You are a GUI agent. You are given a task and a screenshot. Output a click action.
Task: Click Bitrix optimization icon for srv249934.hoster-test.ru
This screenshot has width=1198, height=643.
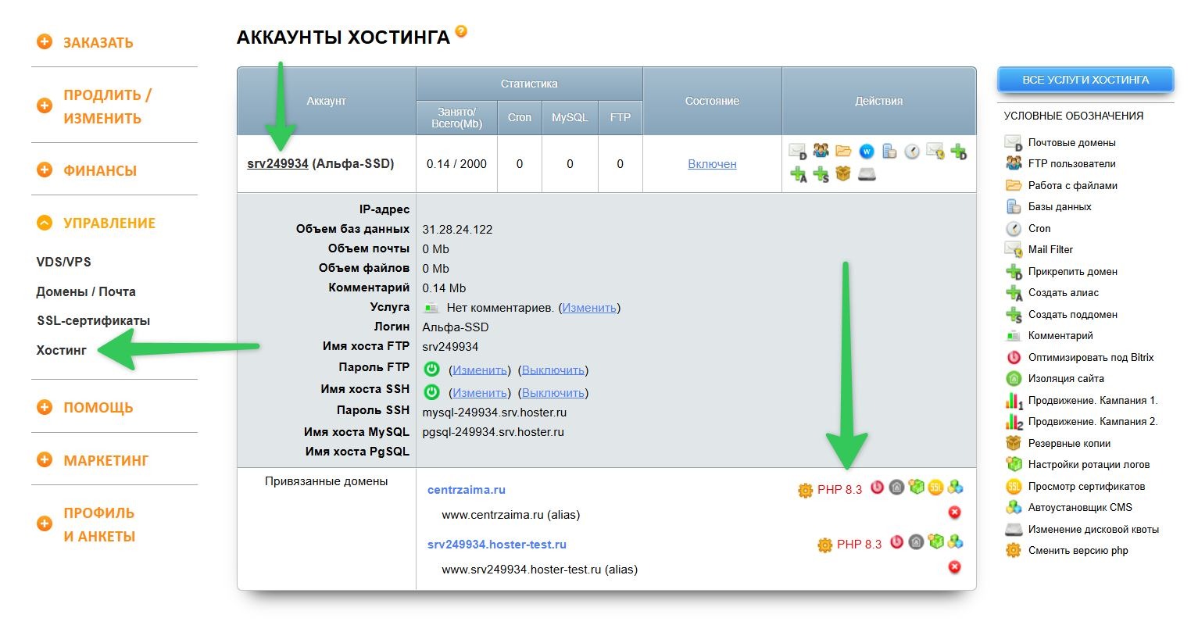click(897, 542)
